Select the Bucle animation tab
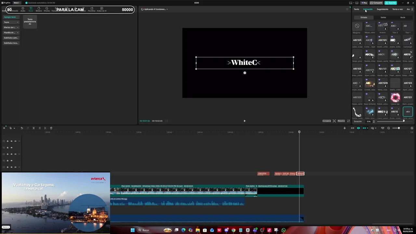 [403, 17]
